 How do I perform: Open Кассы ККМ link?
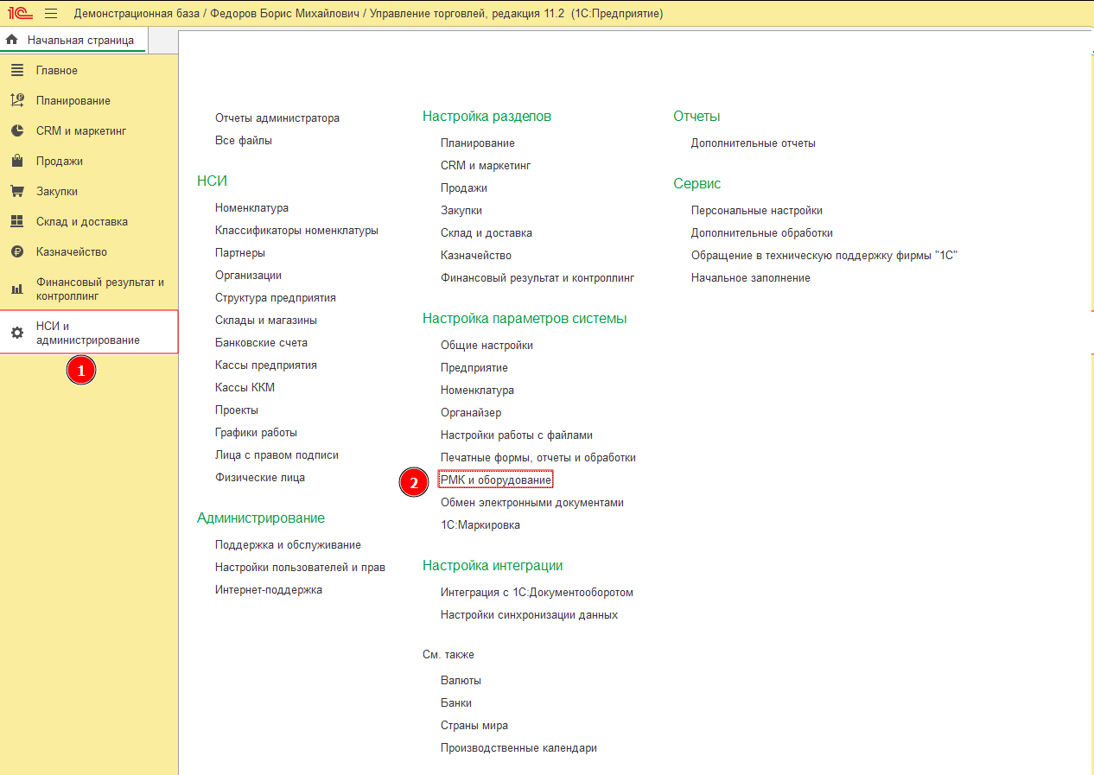(x=245, y=388)
